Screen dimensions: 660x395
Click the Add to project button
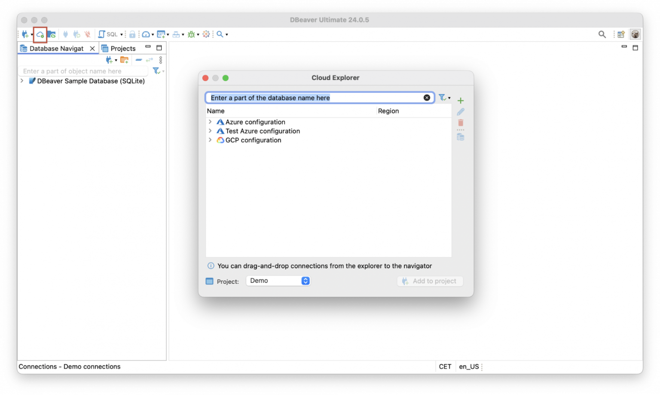pos(430,281)
